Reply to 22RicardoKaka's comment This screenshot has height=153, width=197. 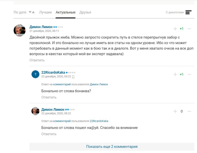[x=49, y=97]
